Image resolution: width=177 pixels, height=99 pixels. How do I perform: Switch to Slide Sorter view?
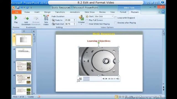[x=120, y=97]
